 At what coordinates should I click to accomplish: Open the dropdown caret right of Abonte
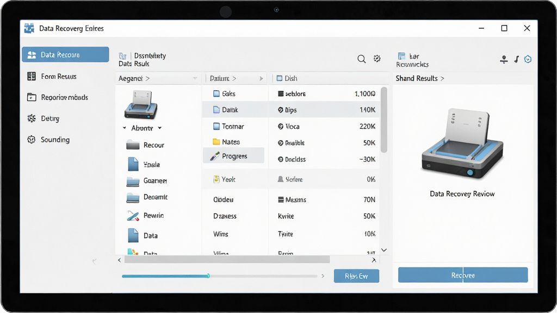click(160, 128)
